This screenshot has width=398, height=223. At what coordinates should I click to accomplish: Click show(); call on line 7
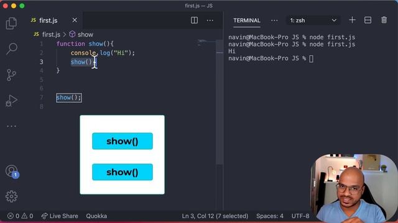[69, 98]
